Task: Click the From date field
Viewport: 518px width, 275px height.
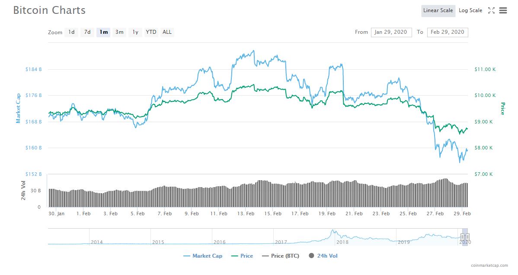Action: [391, 32]
